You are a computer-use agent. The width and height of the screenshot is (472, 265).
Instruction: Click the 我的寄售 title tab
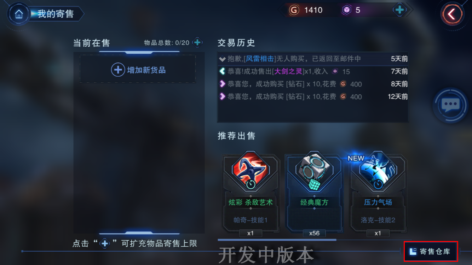tap(56, 14)
